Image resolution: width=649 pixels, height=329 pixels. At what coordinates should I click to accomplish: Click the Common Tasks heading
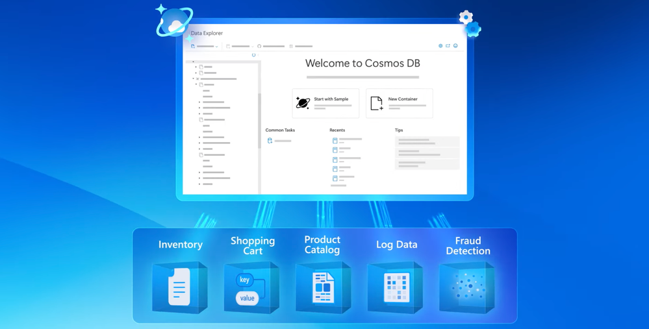280,130
